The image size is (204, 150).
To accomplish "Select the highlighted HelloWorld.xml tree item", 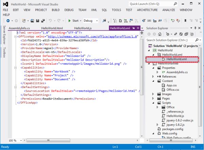I will pos(172,59).
